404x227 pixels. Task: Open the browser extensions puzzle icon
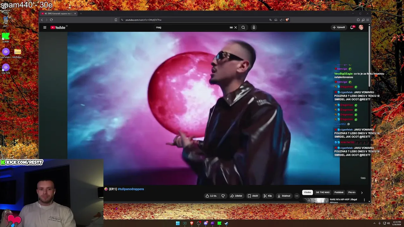pos(358,20)
